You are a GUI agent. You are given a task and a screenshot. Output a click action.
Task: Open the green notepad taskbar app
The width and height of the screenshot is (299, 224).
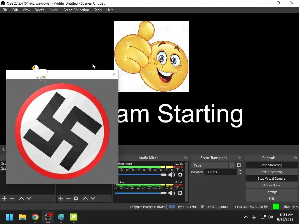(74, 217)
